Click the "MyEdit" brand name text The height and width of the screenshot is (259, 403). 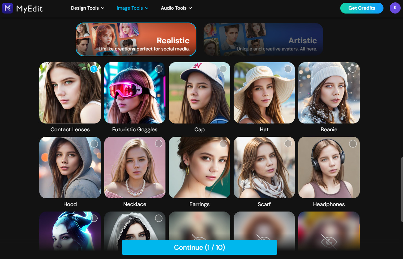29,9
